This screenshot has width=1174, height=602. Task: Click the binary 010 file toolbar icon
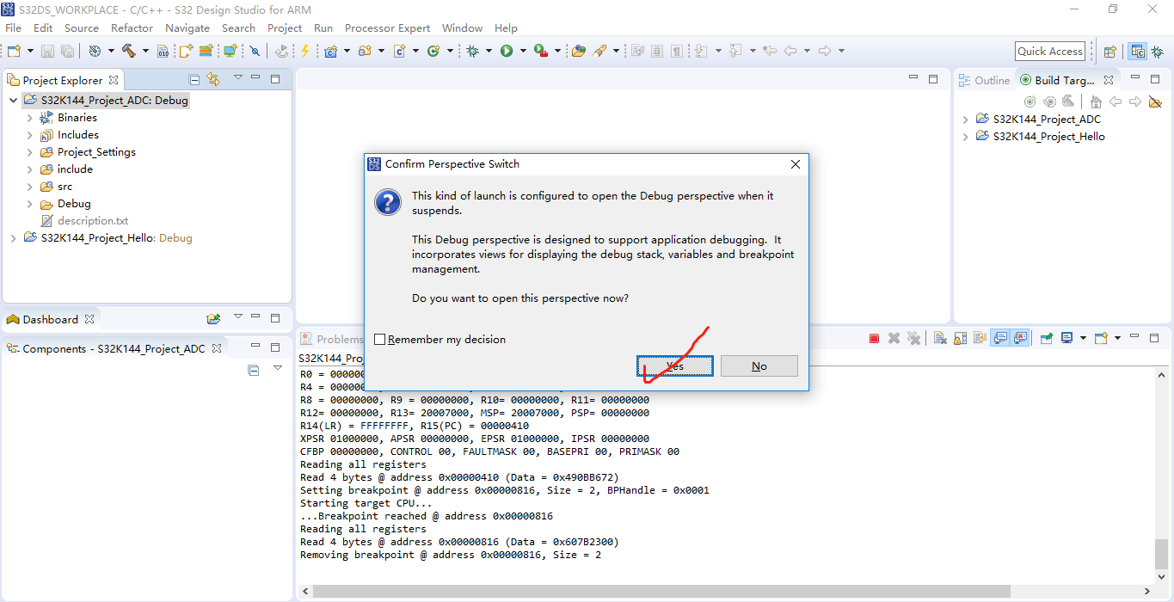tap(163, 51)
